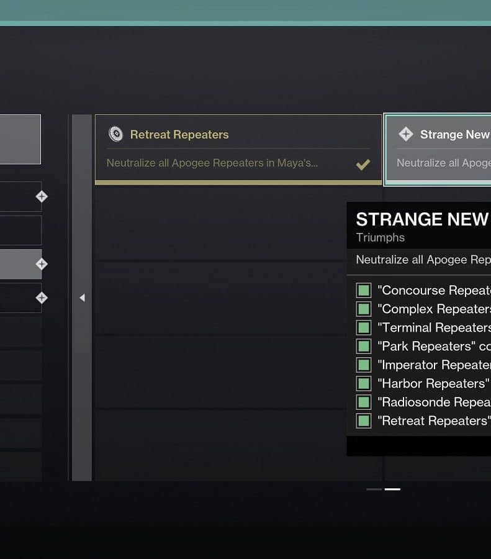Viewport: 491px width, 559px height.
Task: Click the gold progress bar under Retreat Repeaters
Action: [x=238, y=183]
